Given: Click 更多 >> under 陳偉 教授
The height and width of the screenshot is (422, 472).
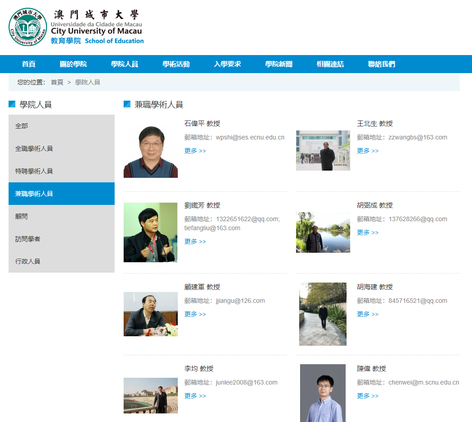Looking at the screenshot, I should 368,396.
